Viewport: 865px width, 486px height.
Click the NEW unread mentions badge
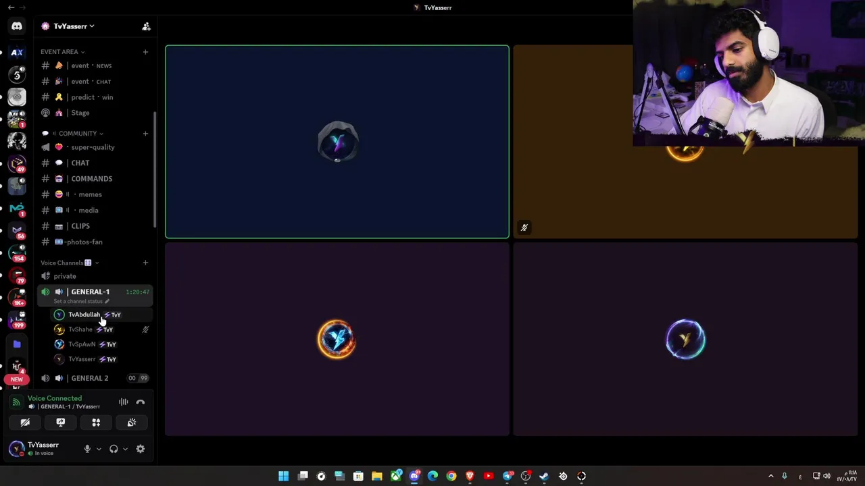click(x=16, y=379)
